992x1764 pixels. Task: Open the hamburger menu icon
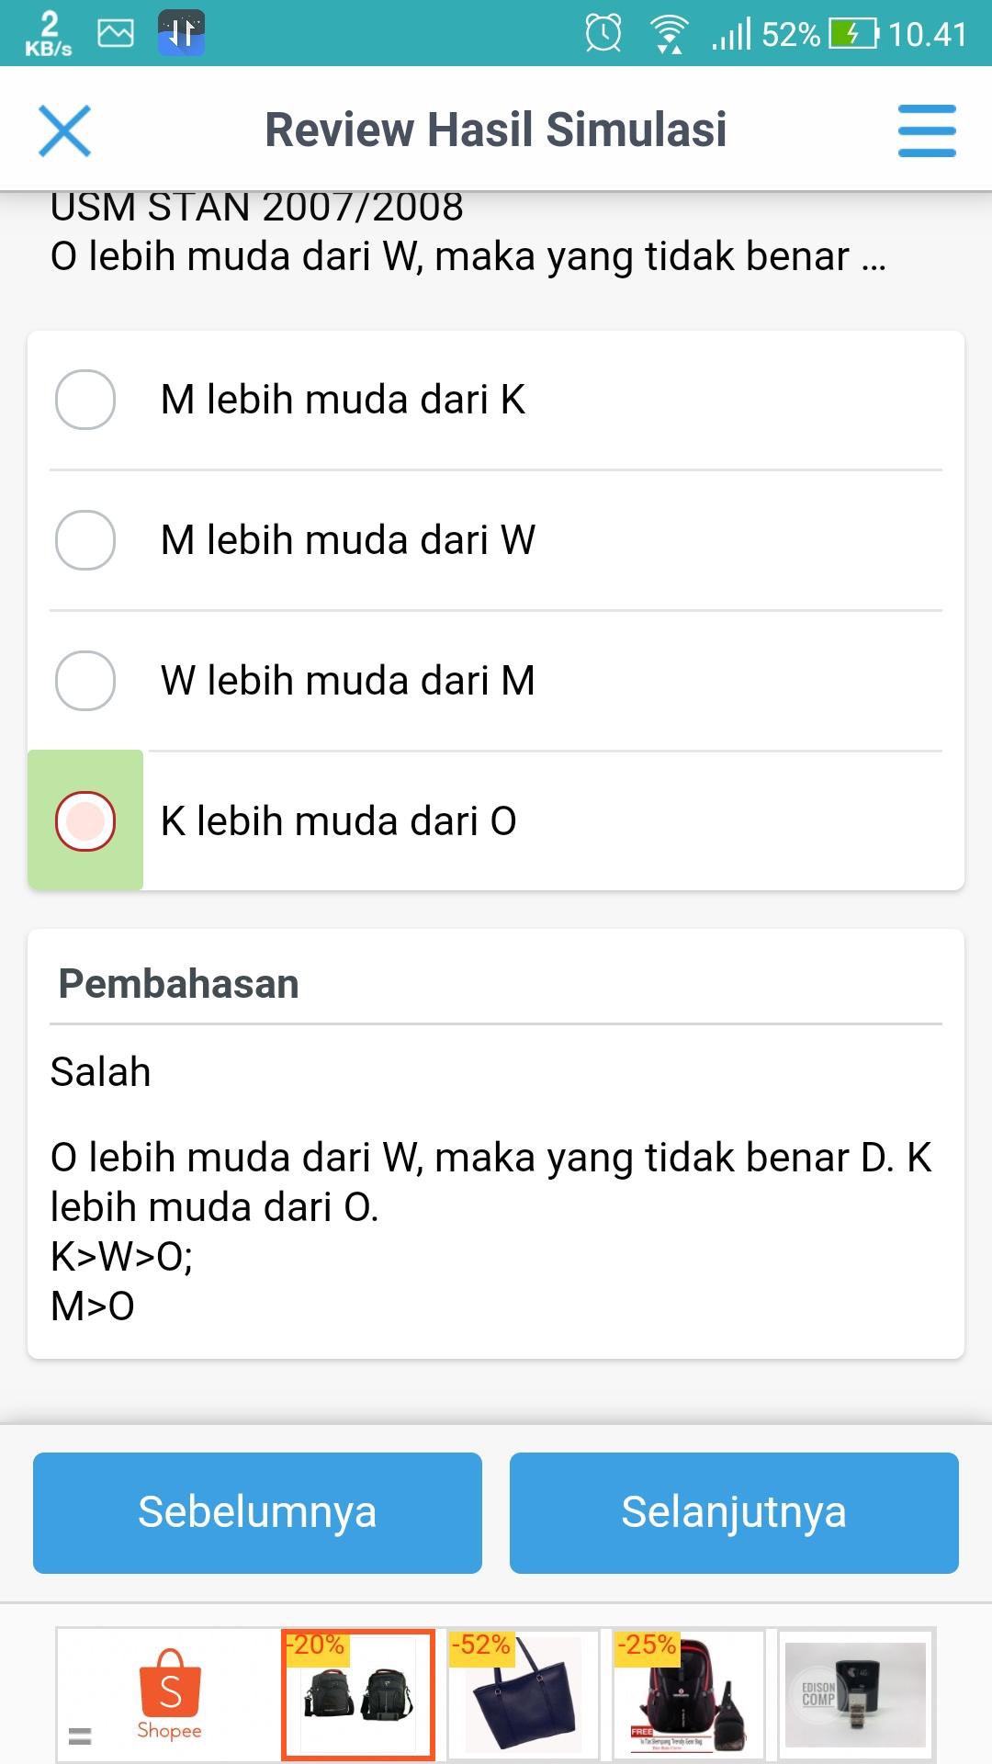[x=926, y=130]
